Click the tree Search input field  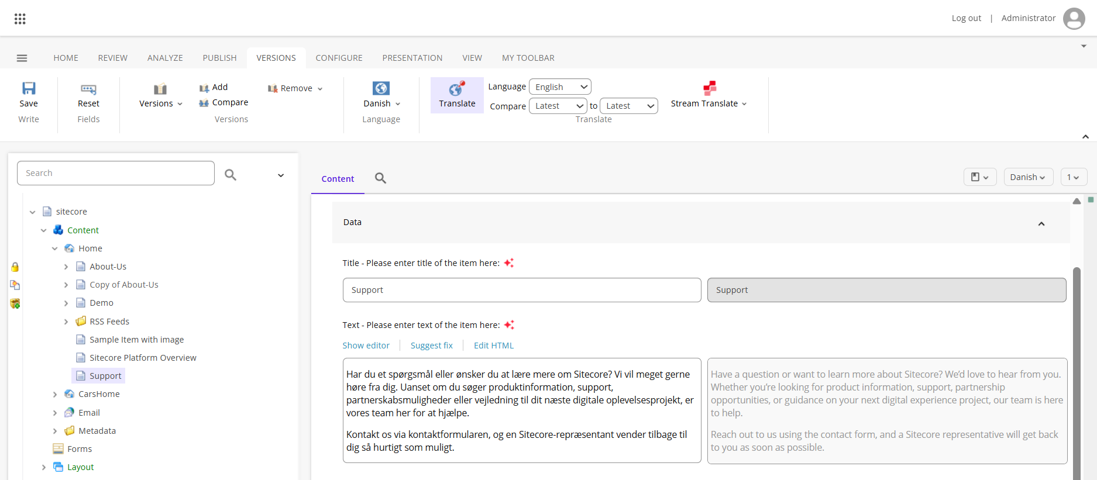(116, 173)
